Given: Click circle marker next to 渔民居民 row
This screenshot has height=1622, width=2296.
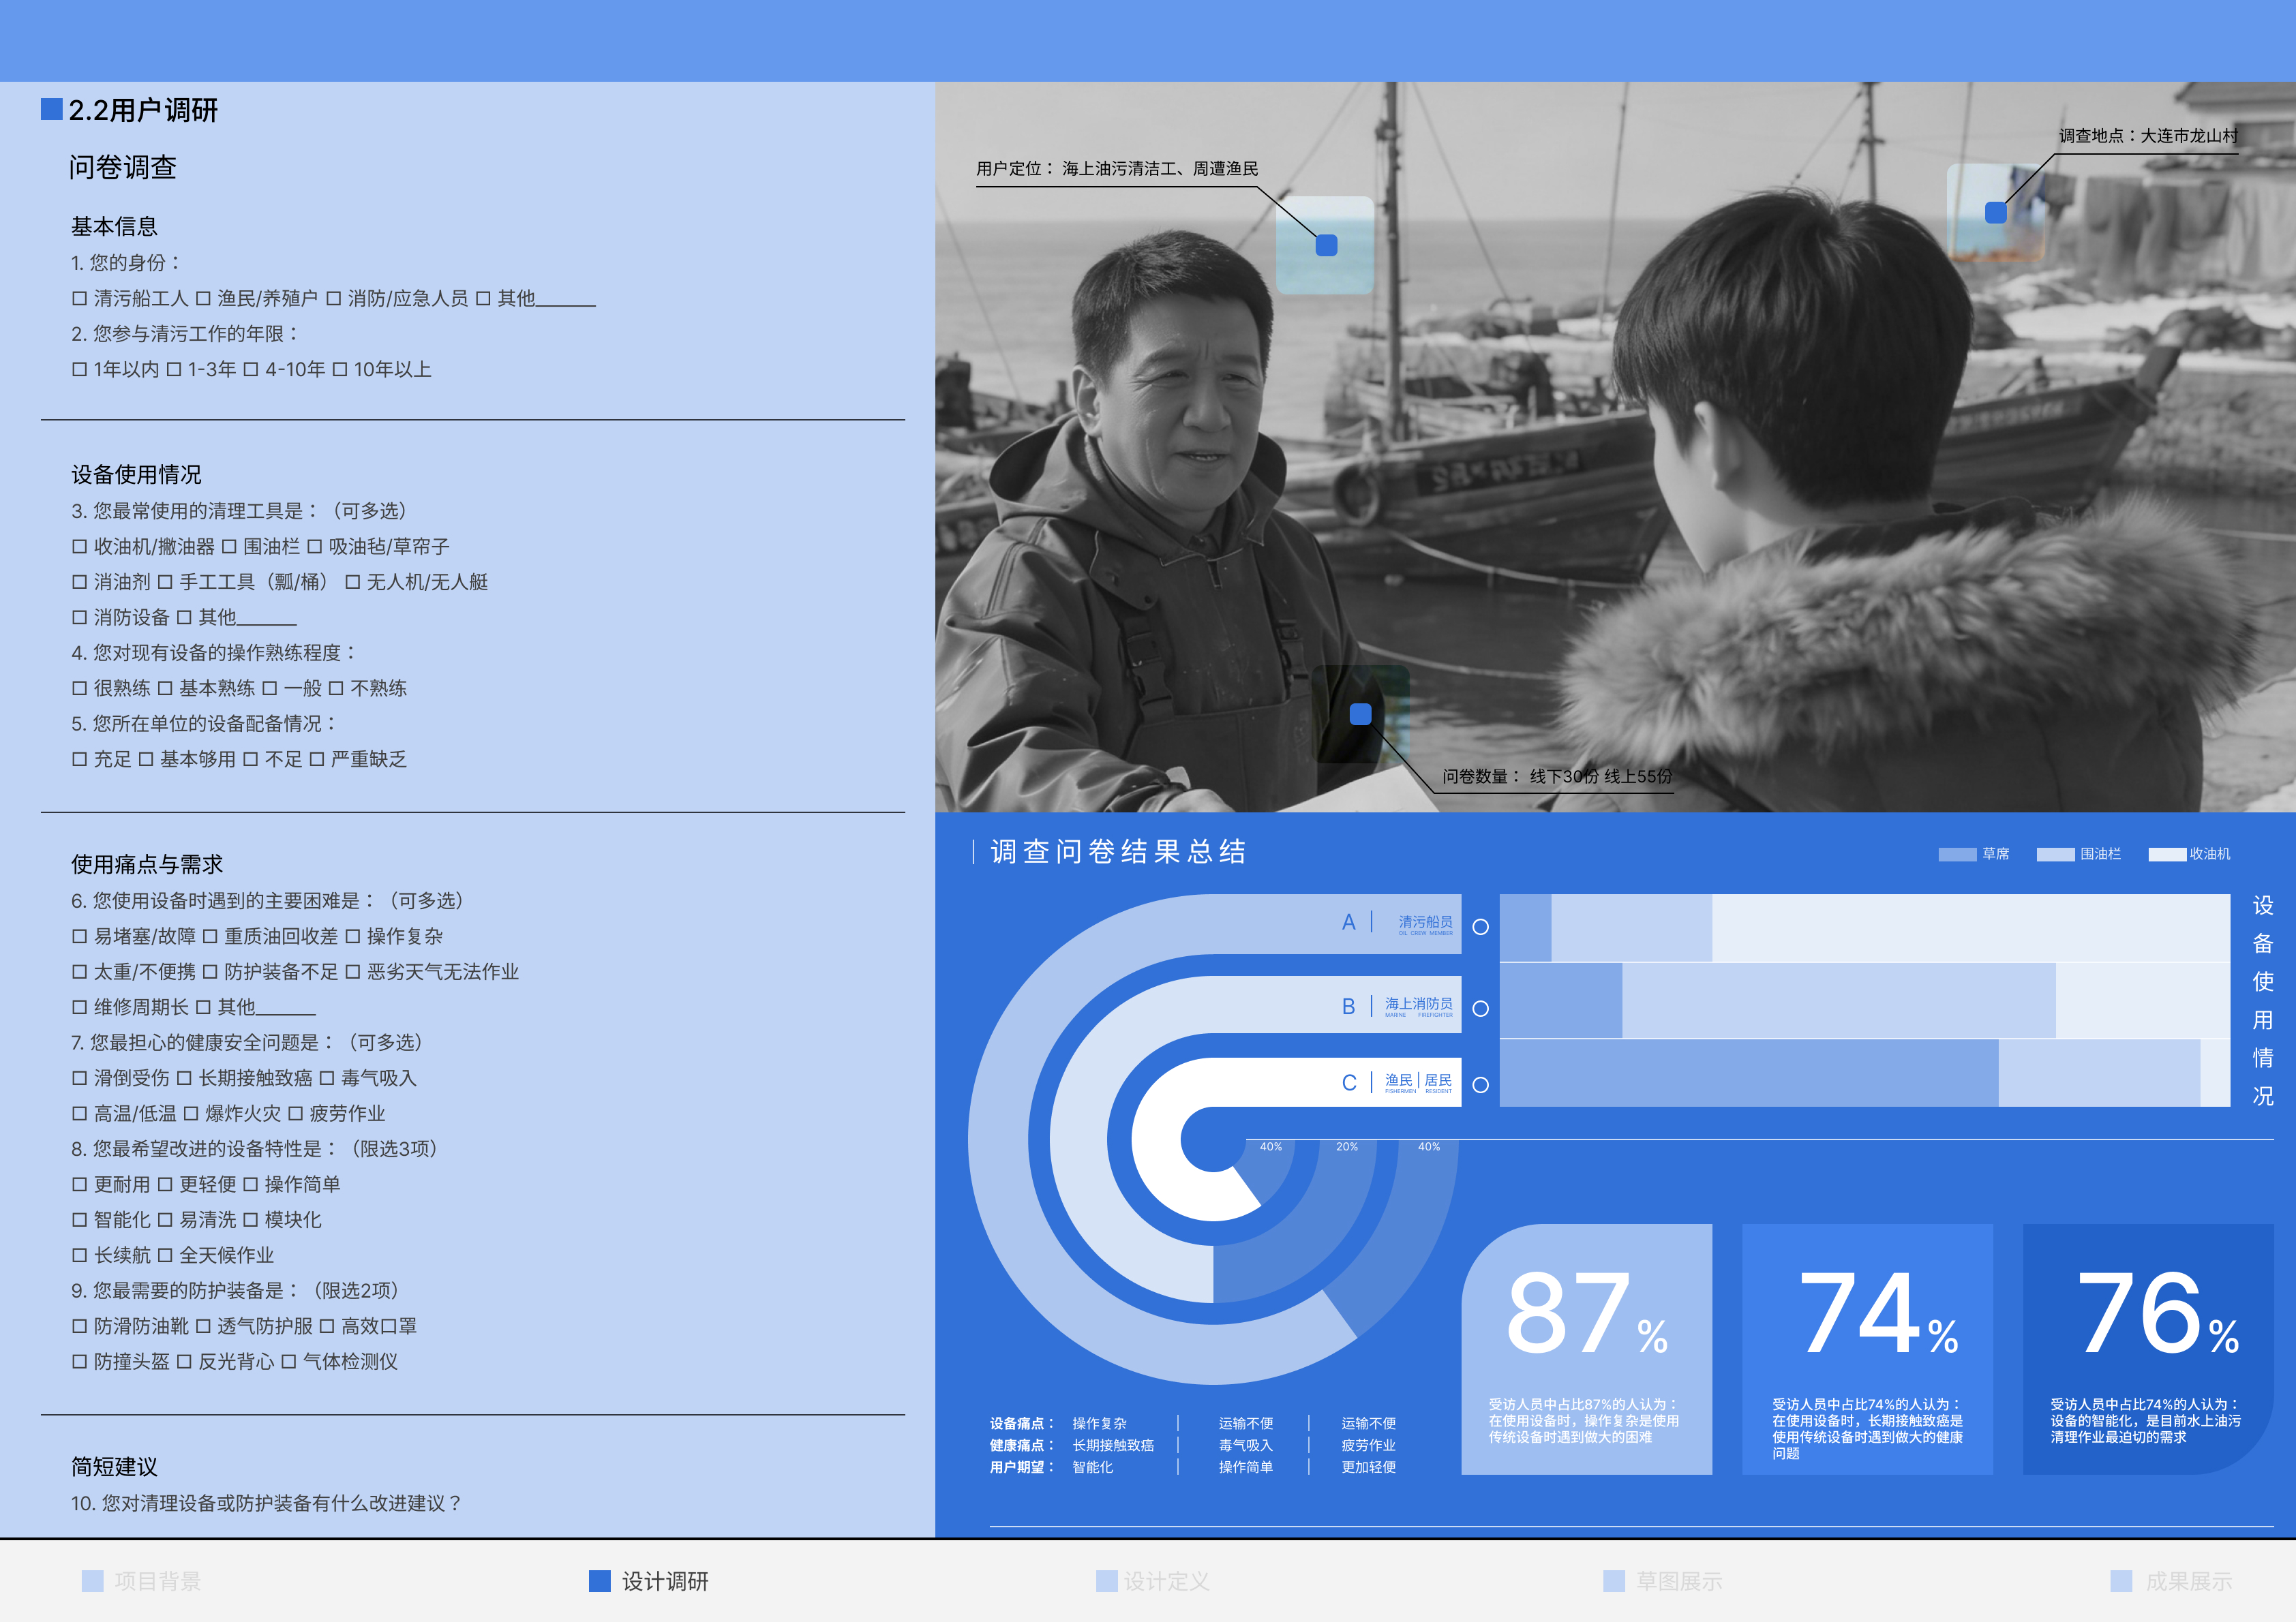Looking at the screenshot, I should [1481, 1085].
